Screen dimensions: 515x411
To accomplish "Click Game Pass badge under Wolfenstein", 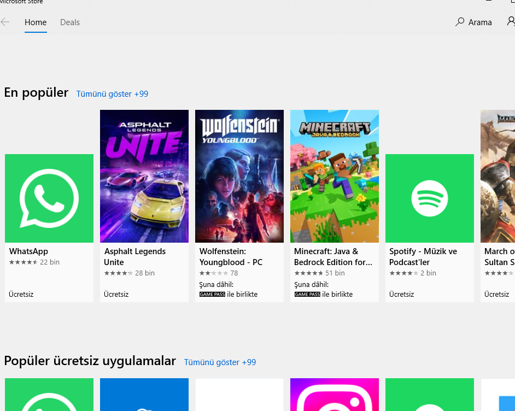I will (x=212, y=294).
